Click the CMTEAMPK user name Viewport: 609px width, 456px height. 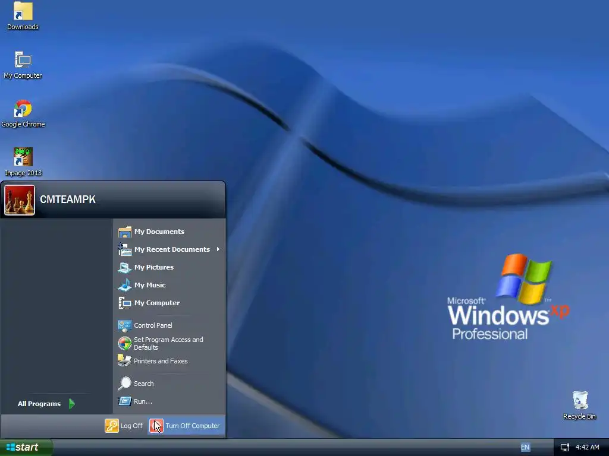pos(68,199)
